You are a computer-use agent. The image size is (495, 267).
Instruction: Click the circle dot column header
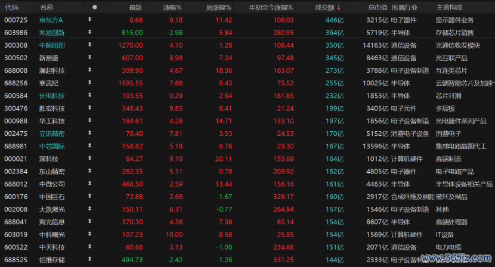click(x=94, y=7)
